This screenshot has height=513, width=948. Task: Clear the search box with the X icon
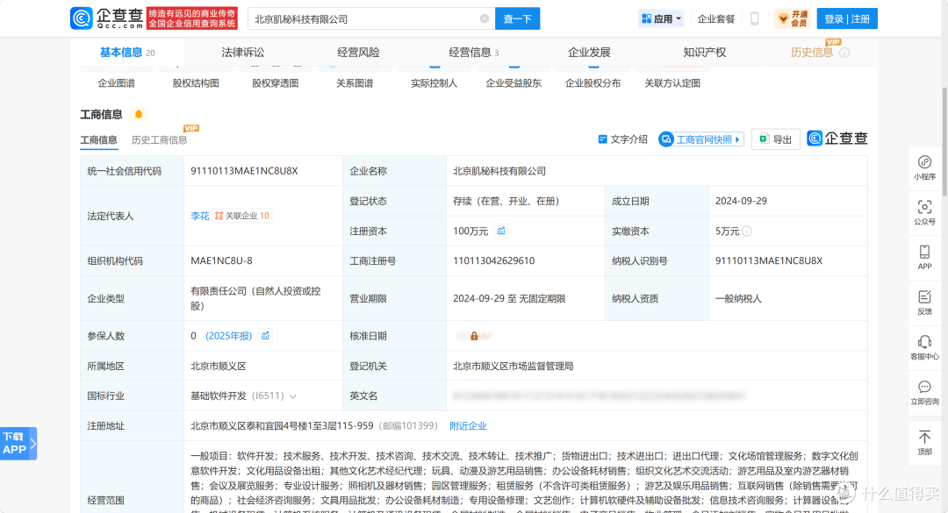click(485, 18)
